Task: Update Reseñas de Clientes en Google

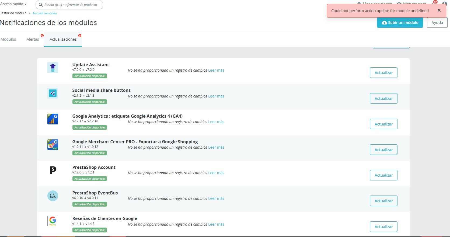Action: pos(383,227)
